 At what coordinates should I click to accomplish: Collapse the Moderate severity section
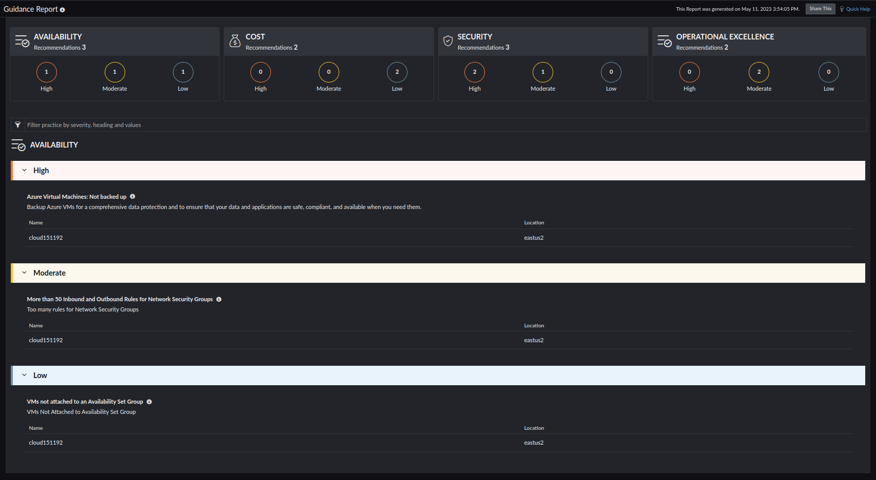24,273
